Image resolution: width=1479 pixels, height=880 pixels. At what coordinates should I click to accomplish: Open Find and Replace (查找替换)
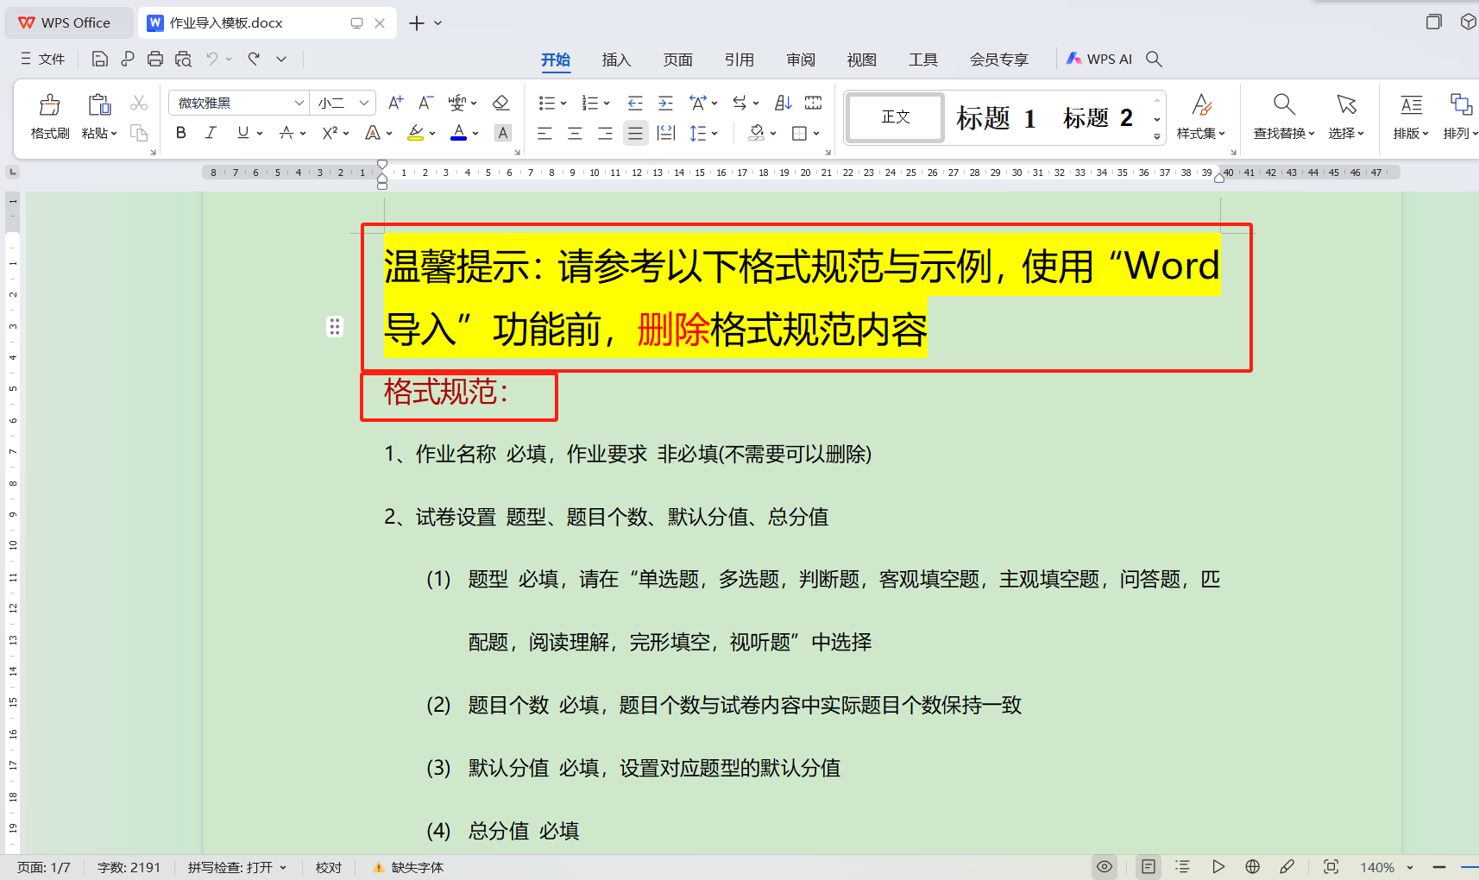(1283, 116)
